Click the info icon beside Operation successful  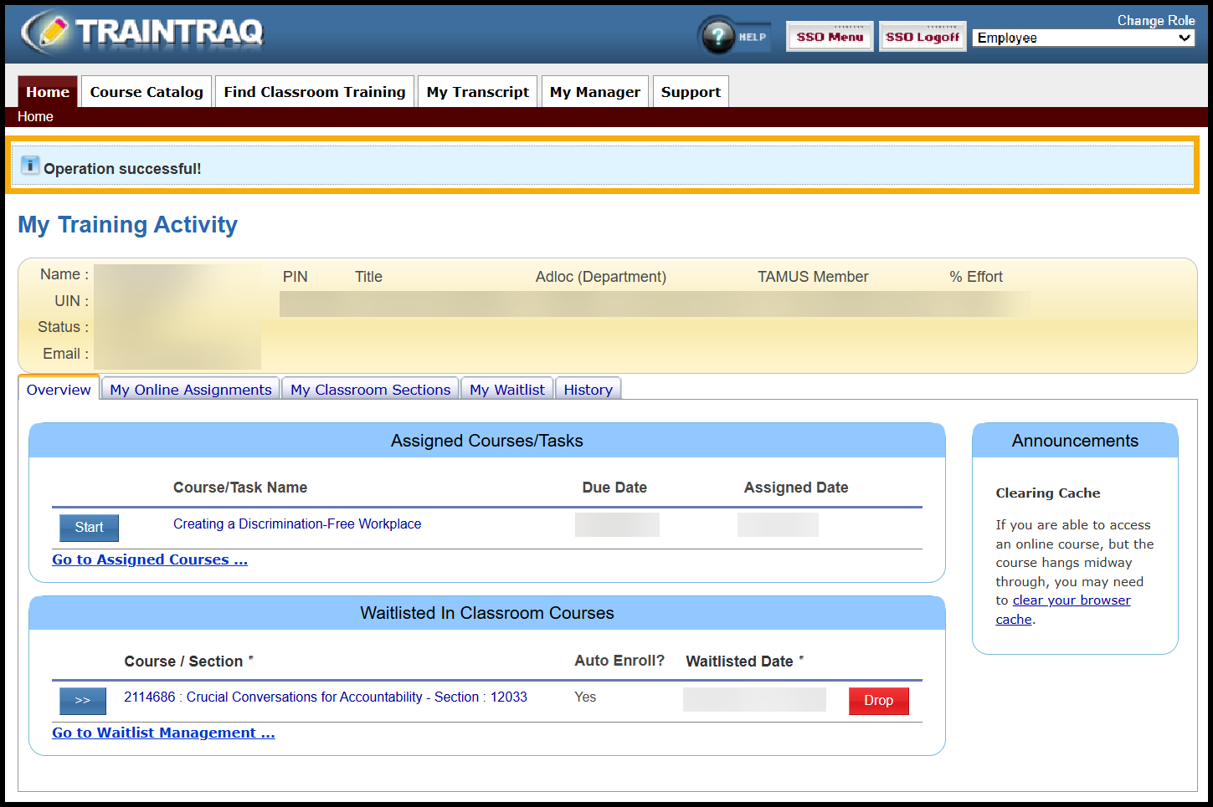pyautogui.click(x=30, y=166)
